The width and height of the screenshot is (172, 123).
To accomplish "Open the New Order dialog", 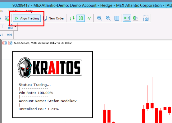I will [54, 18].
